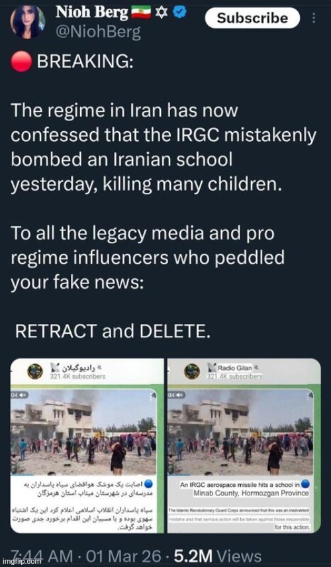The width and height of the screenshot is (331, 567).
Task: Subscribe to Nioh Berg
Action: (x=252, y=18)
